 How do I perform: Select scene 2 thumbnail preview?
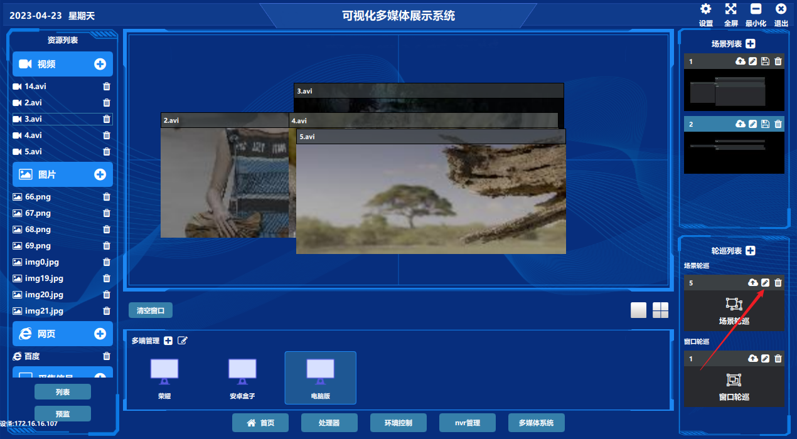click(734, 152)
